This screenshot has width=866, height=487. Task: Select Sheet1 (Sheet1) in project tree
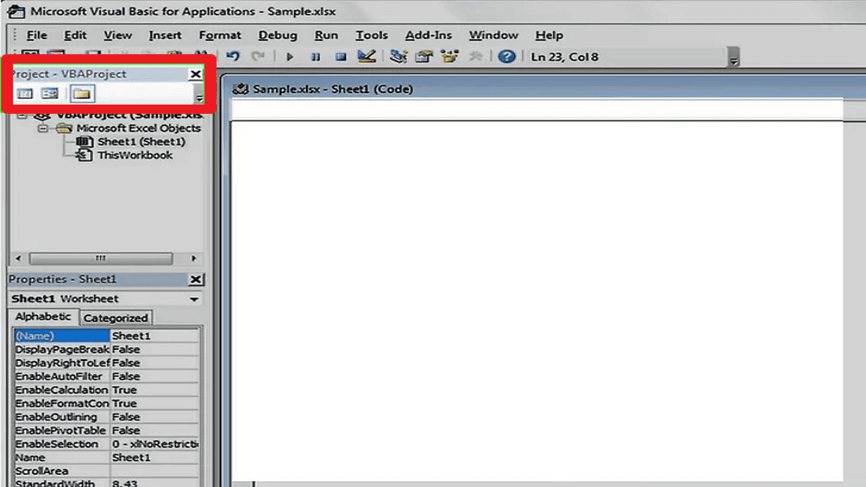click(141, 141)
